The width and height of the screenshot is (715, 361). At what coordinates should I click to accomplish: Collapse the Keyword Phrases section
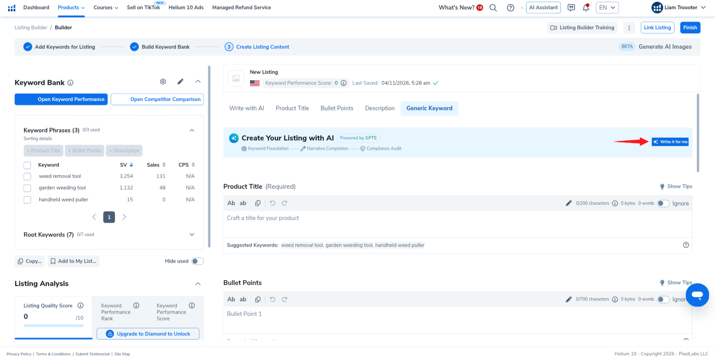(192, 130)
